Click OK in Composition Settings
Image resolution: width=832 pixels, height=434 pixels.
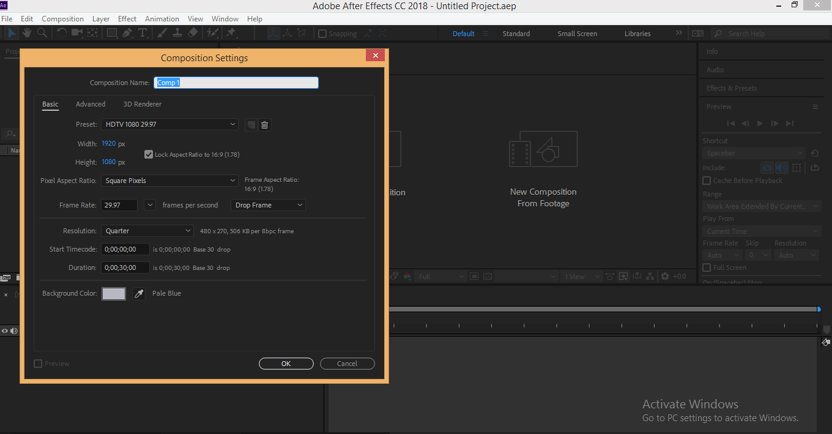(286, 364)
